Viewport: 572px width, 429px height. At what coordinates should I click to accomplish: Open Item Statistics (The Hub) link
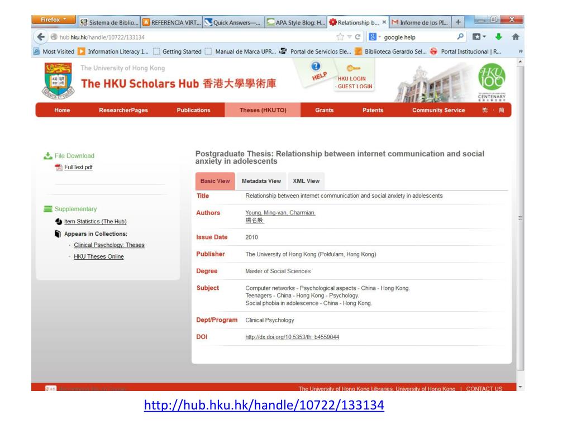click(95, 221)
